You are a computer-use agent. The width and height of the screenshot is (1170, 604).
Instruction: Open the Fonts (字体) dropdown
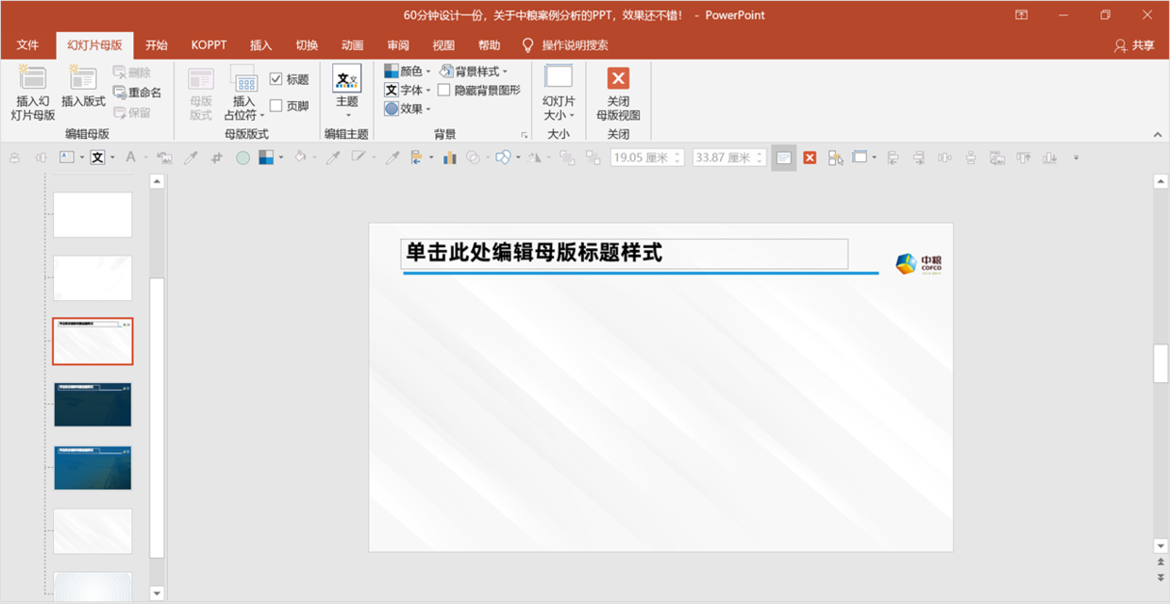408,91
